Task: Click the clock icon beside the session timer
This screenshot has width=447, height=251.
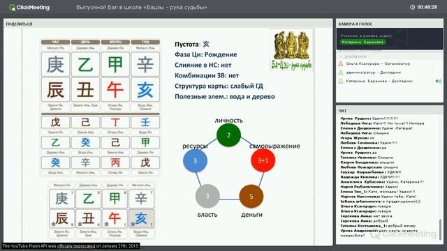Action: pos(413,7)
